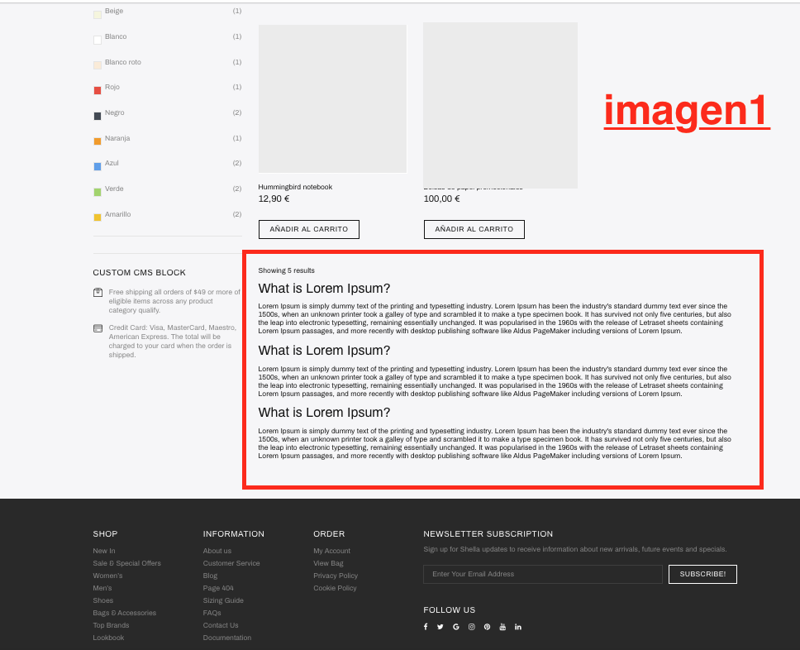Visit the Women's footer link
Image resolution: width=800 pixels, height=650 pixels.
pyautogui.click(x=107, y=576)
